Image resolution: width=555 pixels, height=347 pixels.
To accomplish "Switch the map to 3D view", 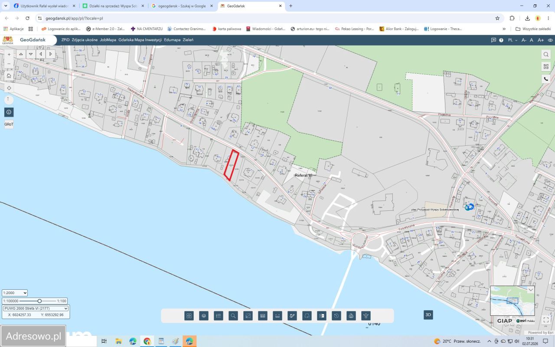I will (x=428, y=315).
